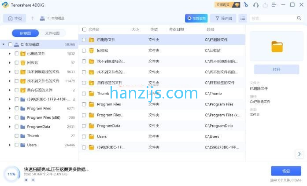307x186 pixels.
Task: Click the 回收站 bin icon in list
Action: point(92,51)
